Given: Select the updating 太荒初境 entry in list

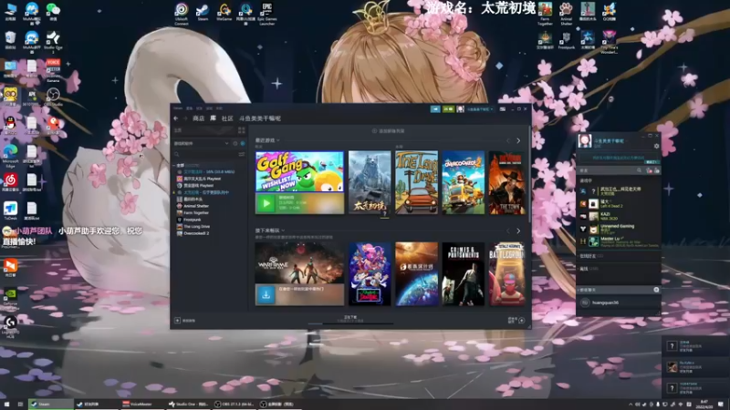Looking at the screenshot, I should (206, 192).
